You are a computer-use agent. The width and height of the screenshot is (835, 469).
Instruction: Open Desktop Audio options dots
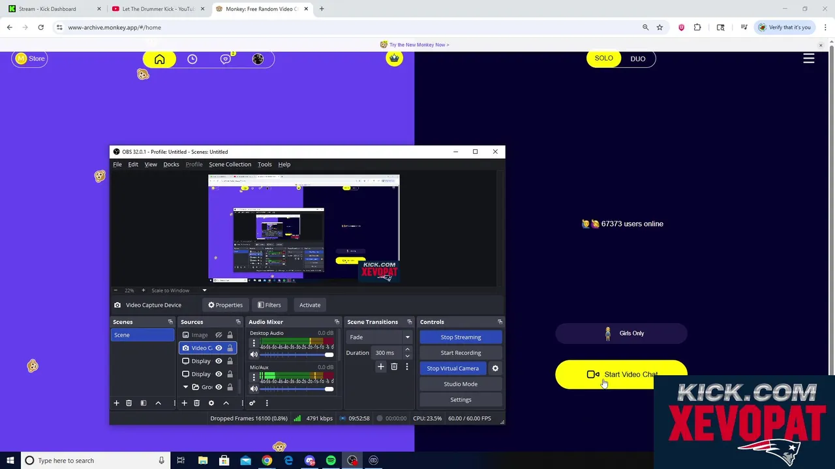coord(254,344)
